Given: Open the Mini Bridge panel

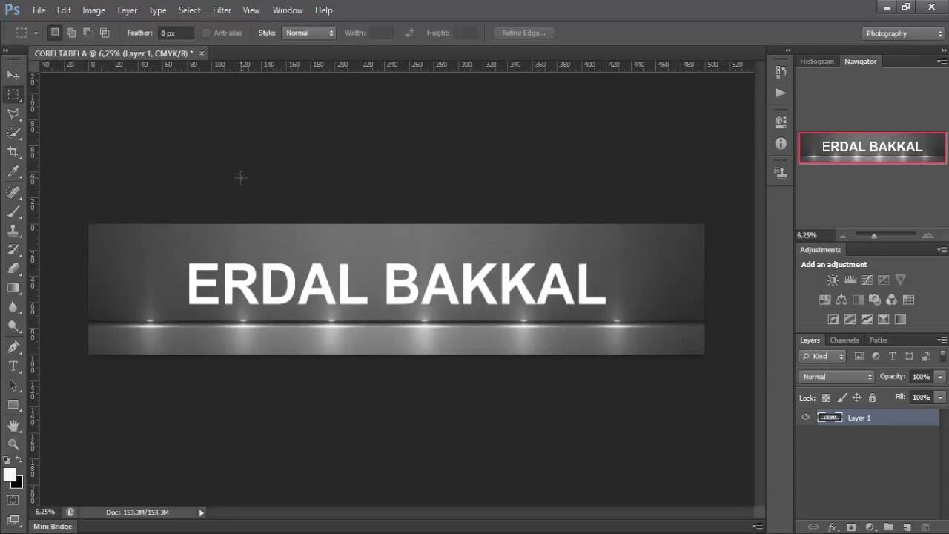Looking at the screenshot, I should point(53,527).
